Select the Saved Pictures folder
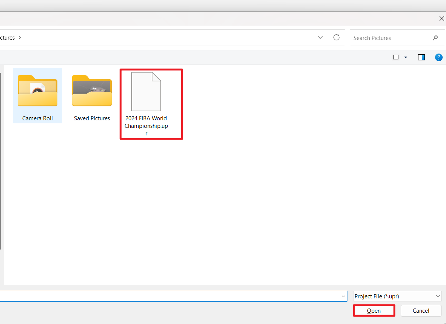This screenshot has width=446, height=324. point(92,96)
